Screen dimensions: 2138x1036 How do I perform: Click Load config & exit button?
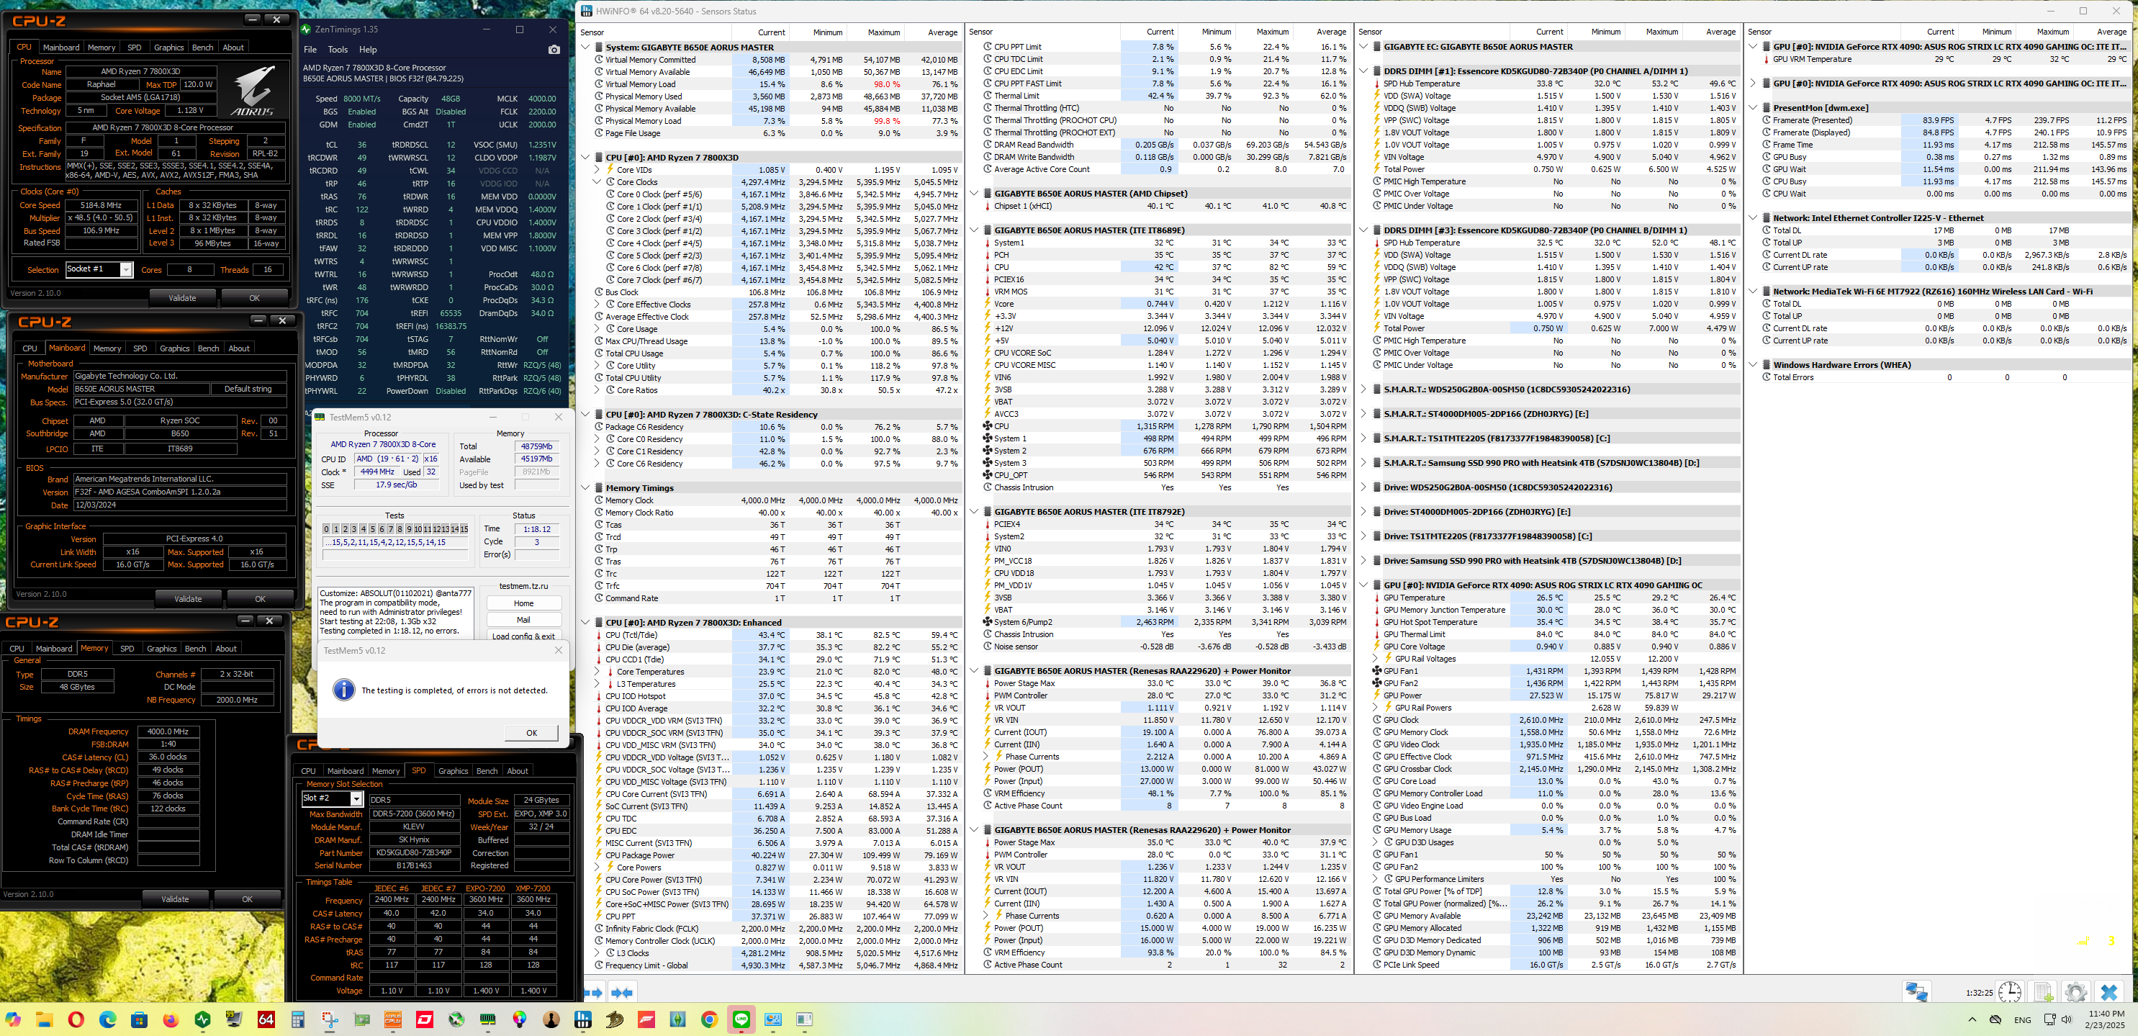524,636
